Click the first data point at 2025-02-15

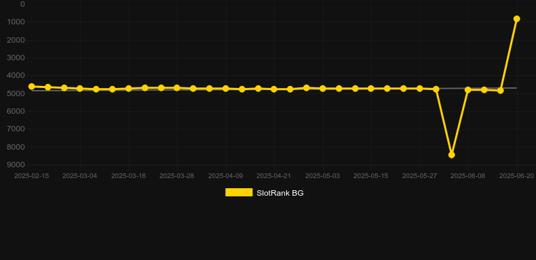click(x=32, y=86)
